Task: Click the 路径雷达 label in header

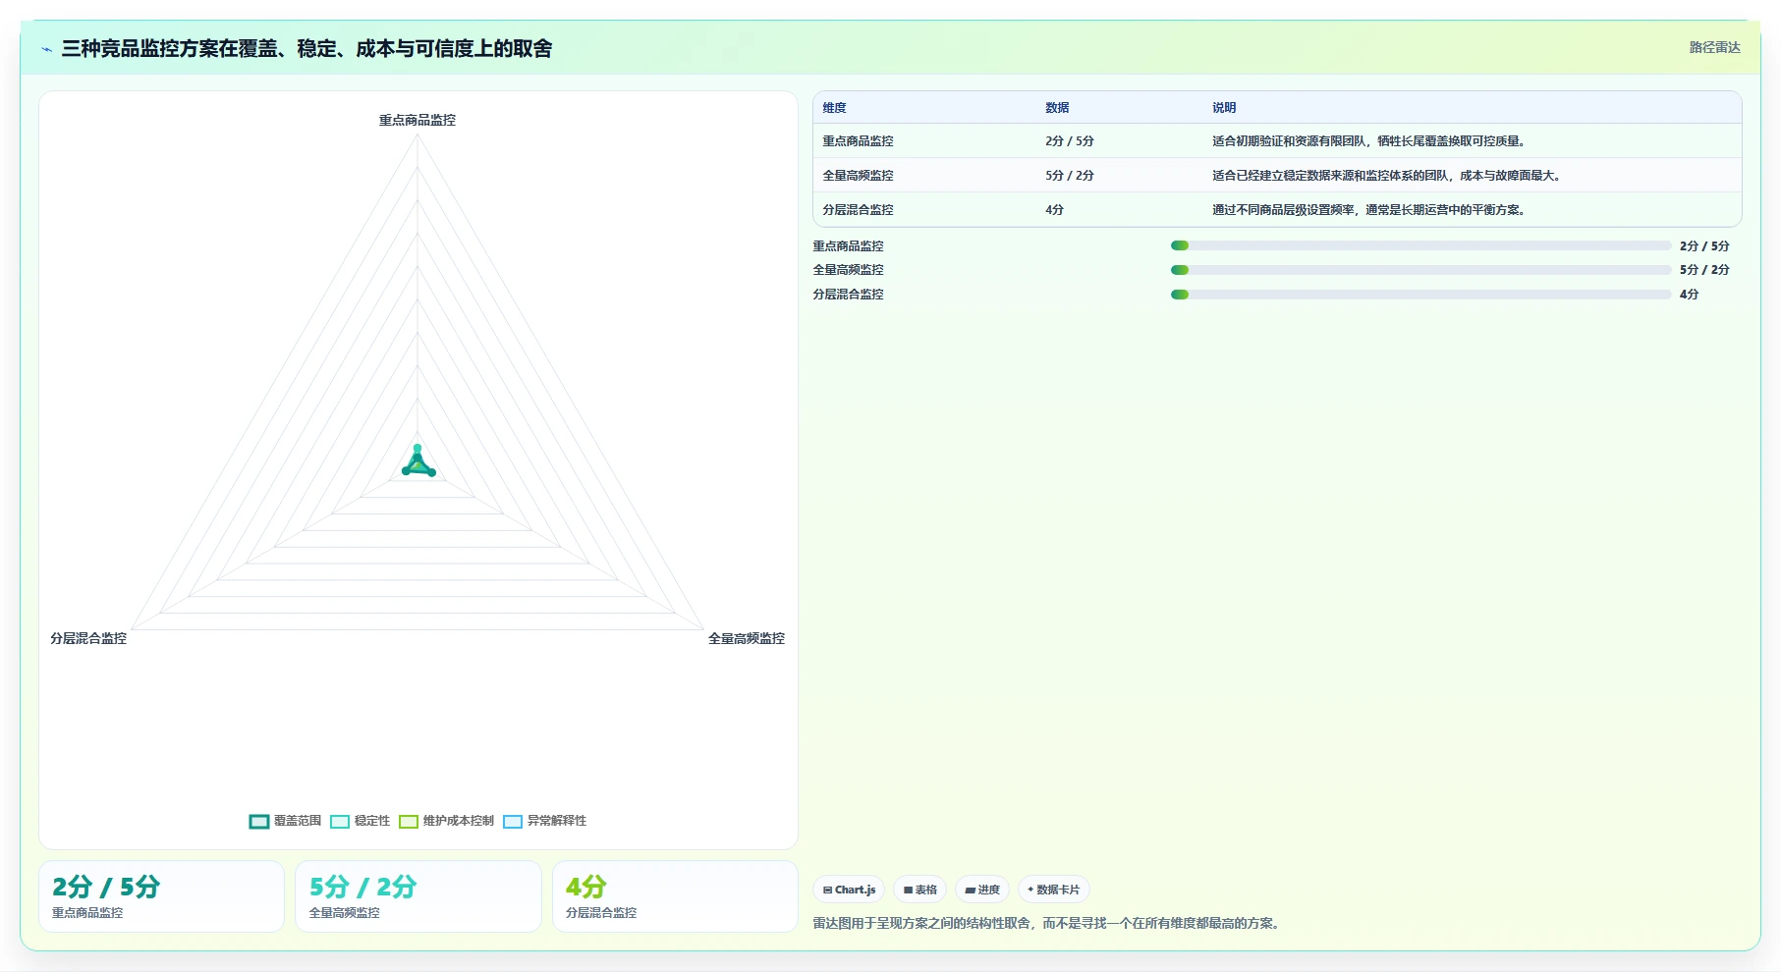Action: 1714,47
